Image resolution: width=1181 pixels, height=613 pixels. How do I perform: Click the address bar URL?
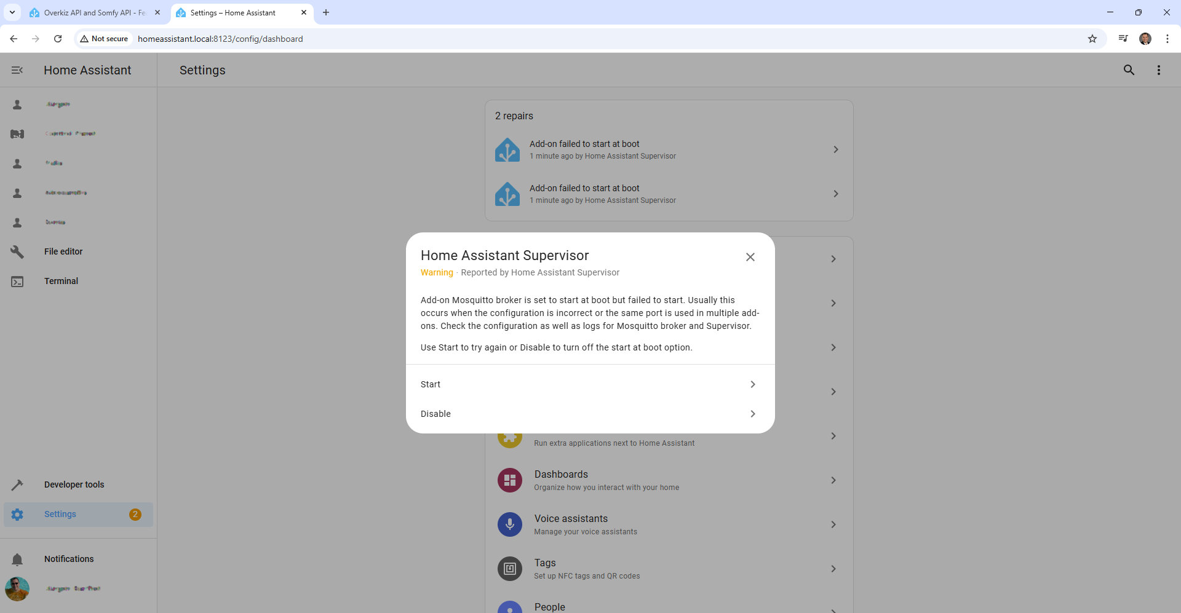pyautogui.click(x=220, y=39)
